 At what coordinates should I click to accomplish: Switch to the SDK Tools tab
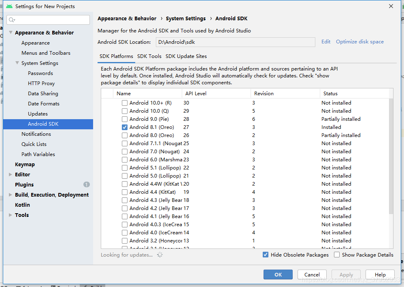click(x=149, y=56)
